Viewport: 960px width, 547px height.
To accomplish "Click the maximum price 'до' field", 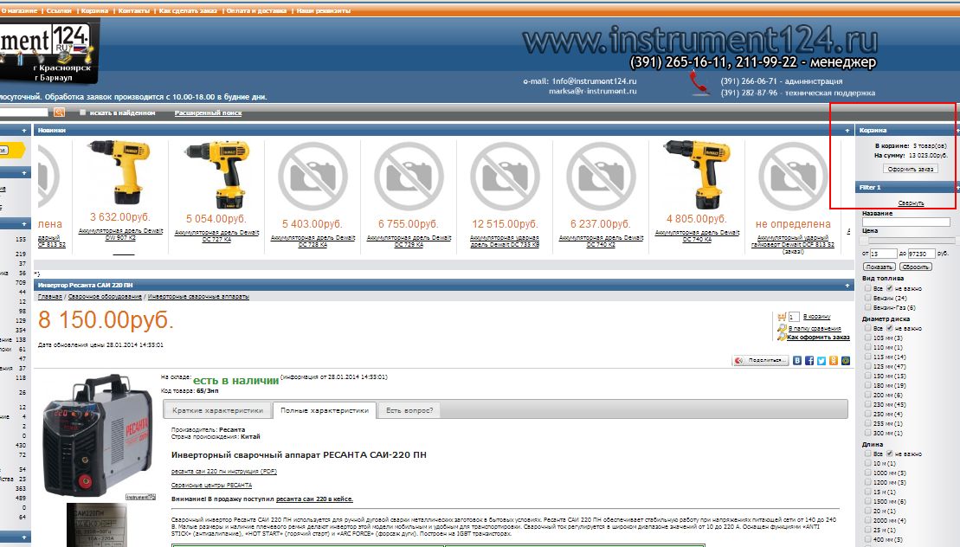I will point(921,254).
